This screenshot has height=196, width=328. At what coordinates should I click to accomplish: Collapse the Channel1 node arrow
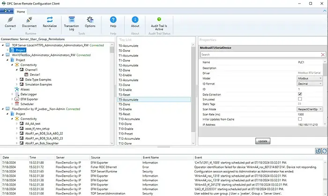17,70
